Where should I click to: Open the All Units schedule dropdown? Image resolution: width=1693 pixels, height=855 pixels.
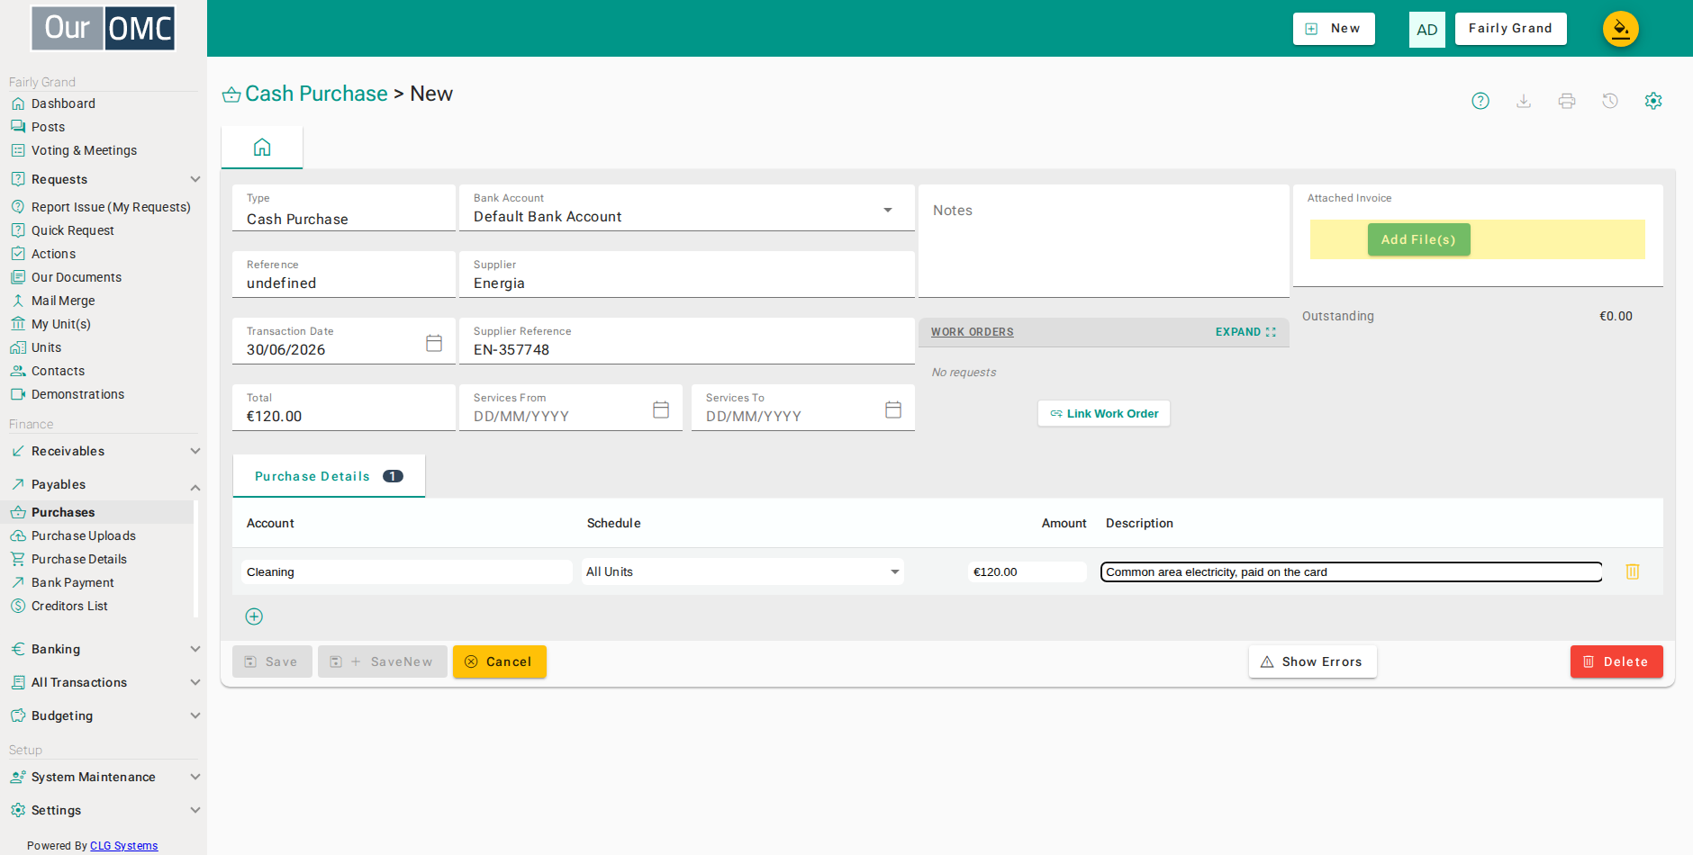pyautogui.click(x=743, y=571)
